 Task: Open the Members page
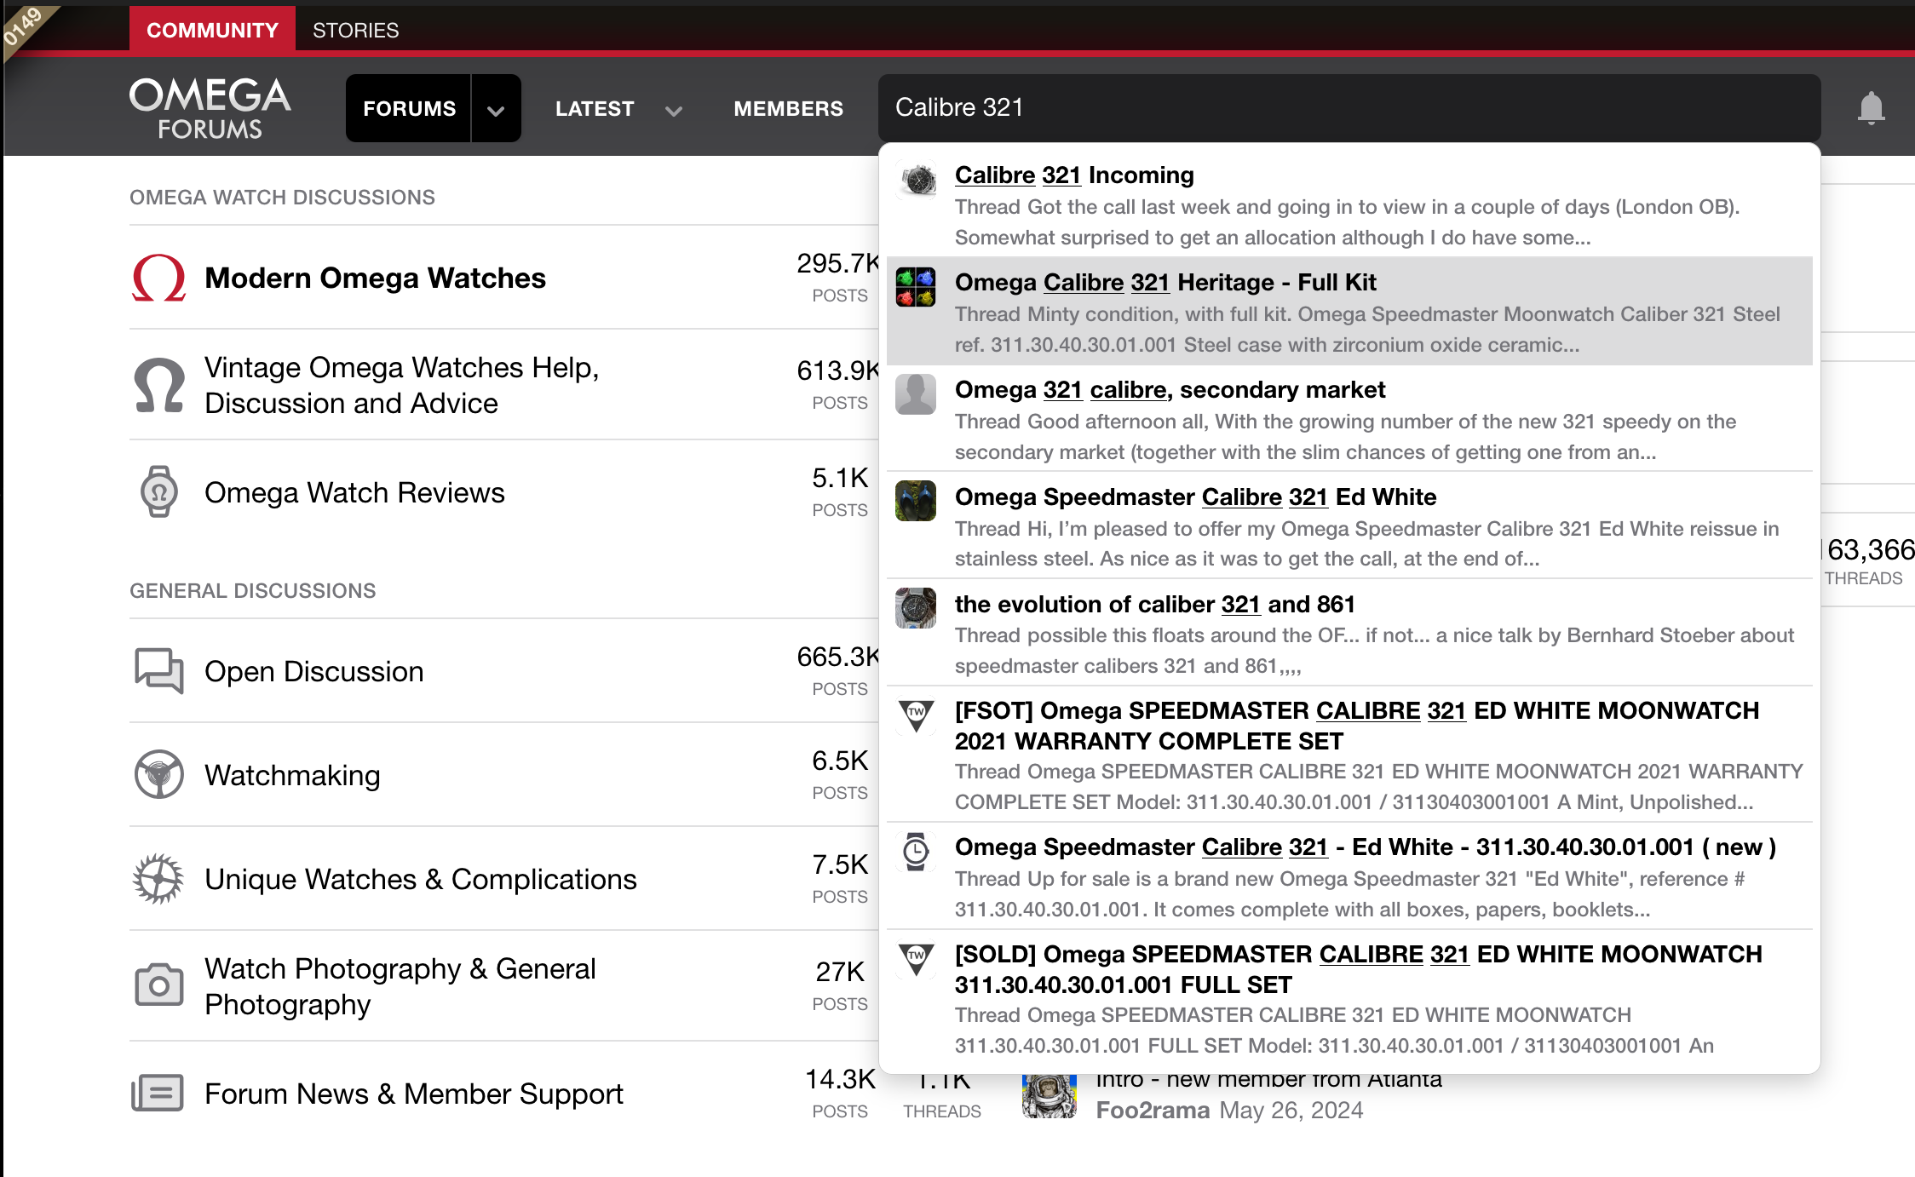(x=788, y=108)
